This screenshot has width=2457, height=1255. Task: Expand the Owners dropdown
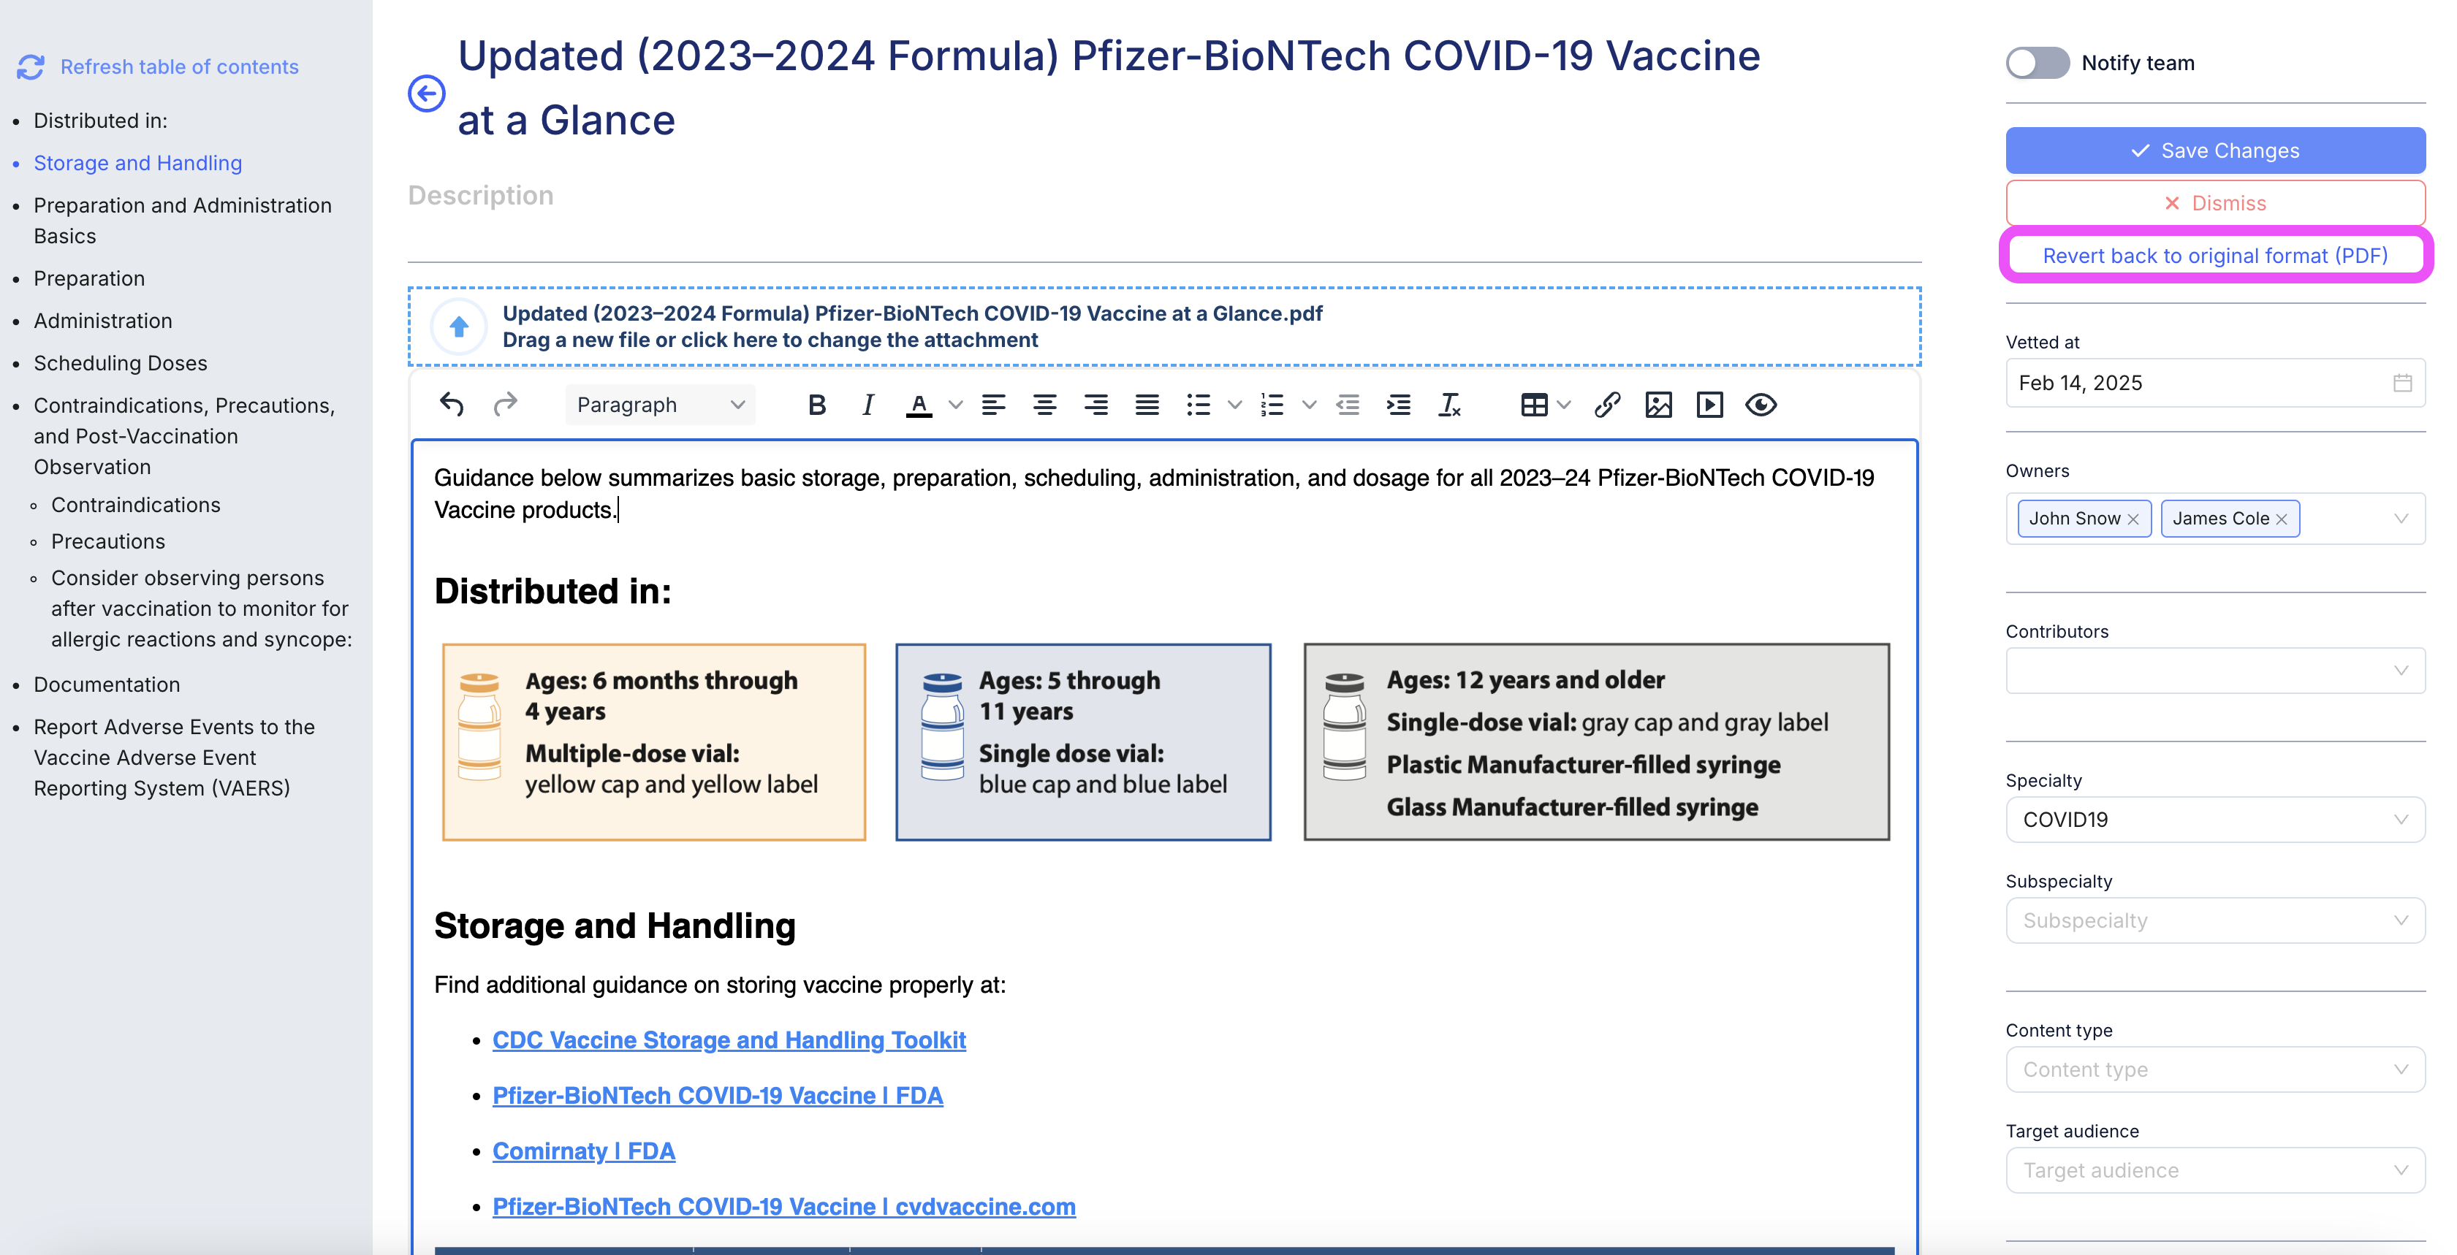click(2401, 518)
